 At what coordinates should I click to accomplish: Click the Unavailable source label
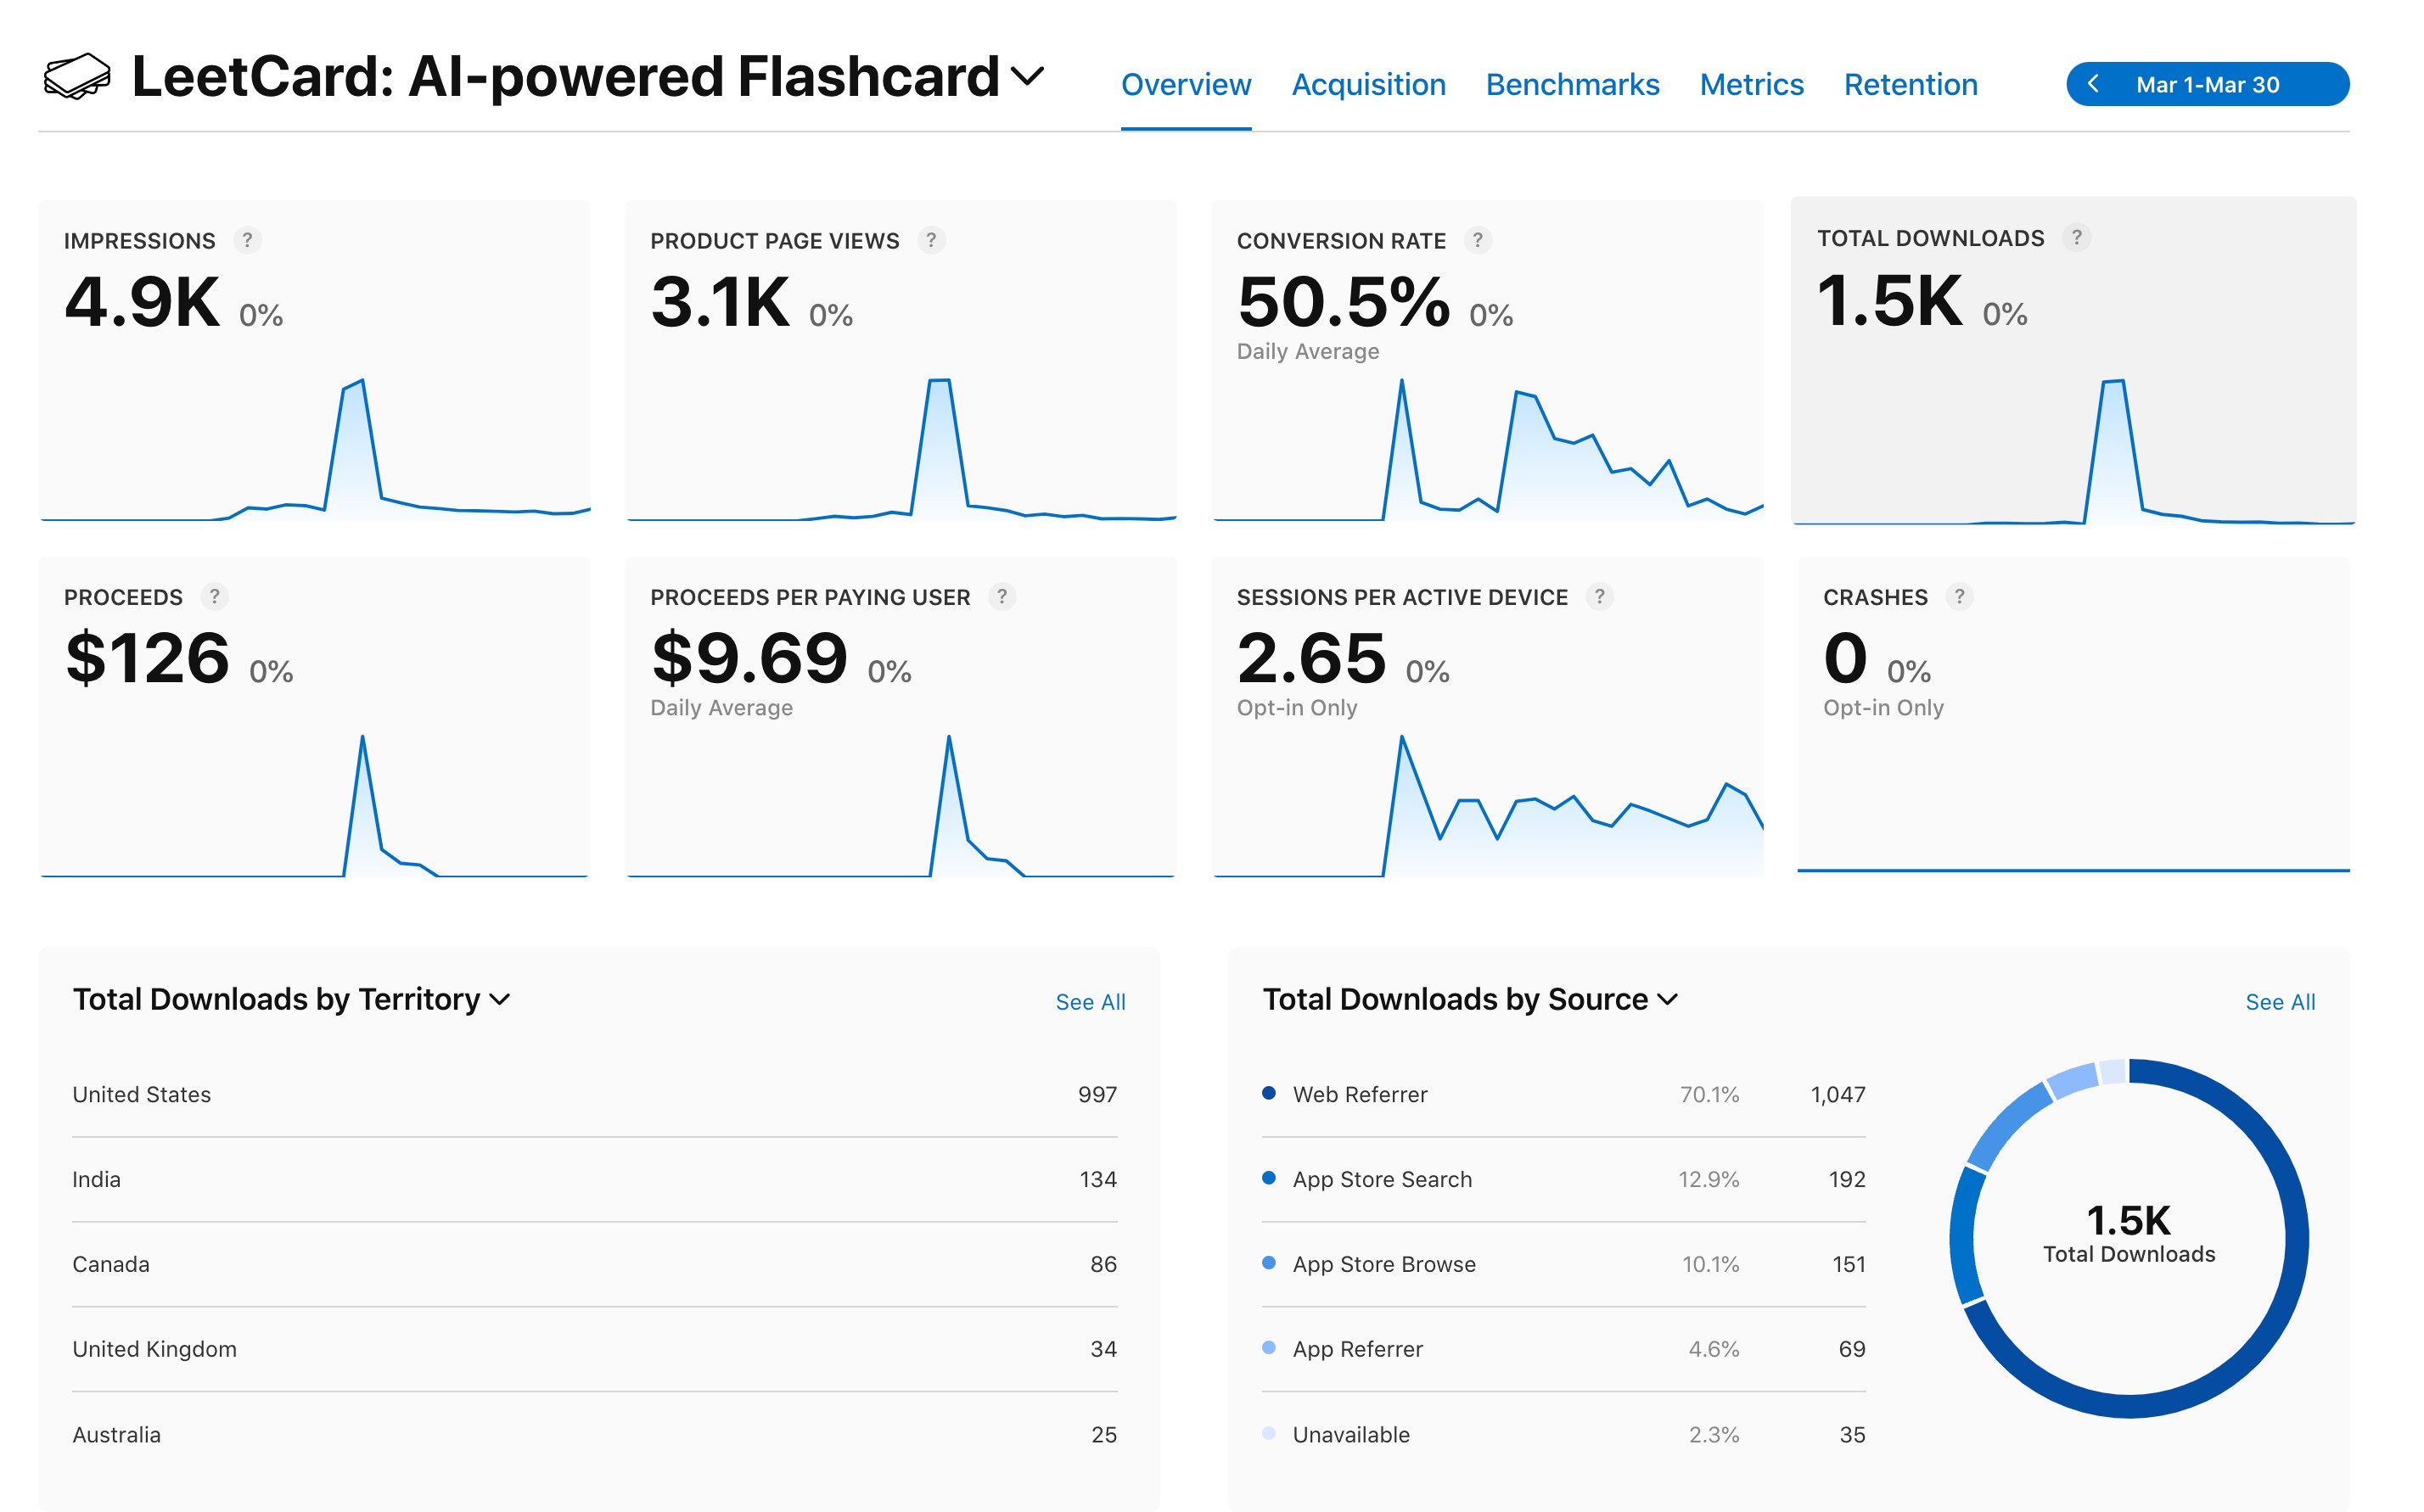1350,1435
